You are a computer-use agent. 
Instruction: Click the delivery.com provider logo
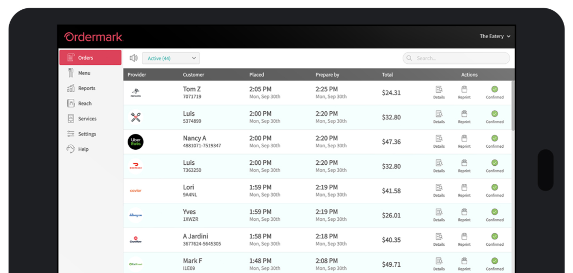136,215
